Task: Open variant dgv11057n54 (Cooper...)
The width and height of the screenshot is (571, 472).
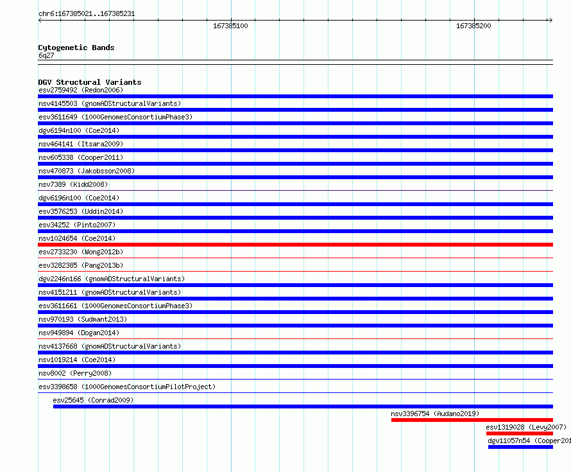Action: tap(529, 441)
